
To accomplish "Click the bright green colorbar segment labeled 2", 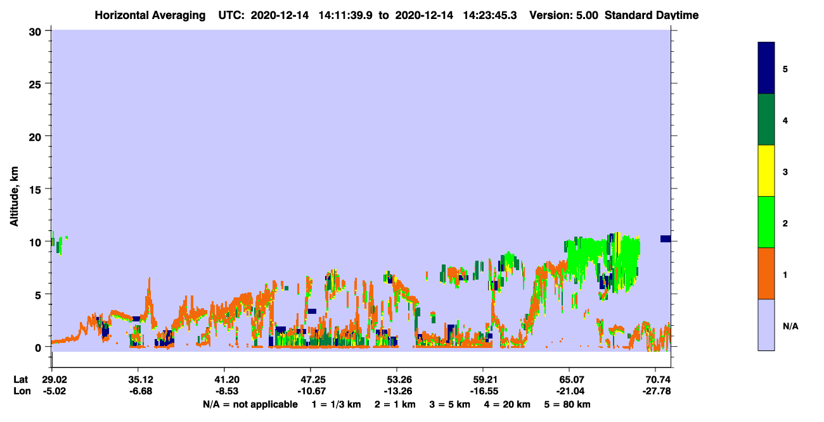I will tap(766, 222).
